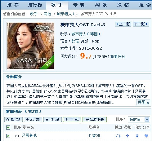Viewport: 152px width, 141px height.
Task: Open the 按时间 sort dropdown
Action: tap(139, 120)
